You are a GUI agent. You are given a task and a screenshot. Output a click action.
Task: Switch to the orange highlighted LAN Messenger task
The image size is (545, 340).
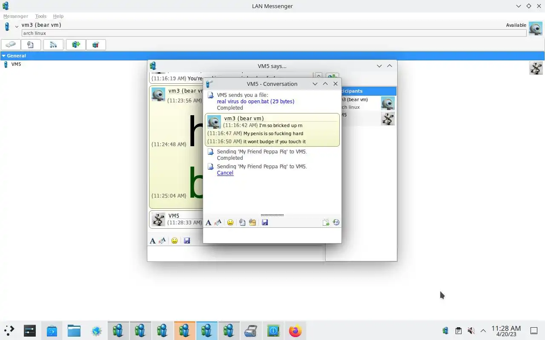184,331
